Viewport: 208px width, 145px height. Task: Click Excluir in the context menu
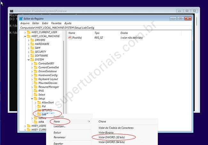[x=57, y=133]
